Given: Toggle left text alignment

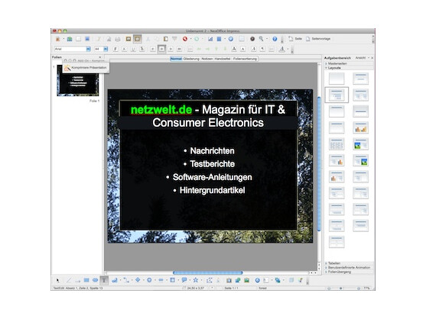Looking at the screenshot, I should click(x=153, y=49).
